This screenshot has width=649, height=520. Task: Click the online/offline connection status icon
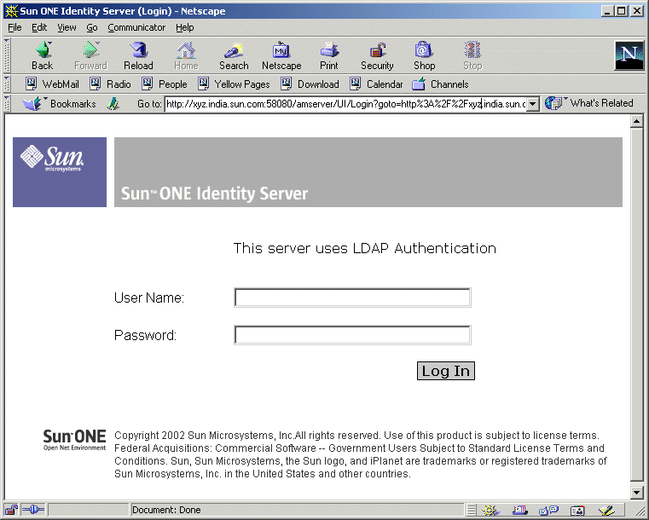click(x=32, y=510)
